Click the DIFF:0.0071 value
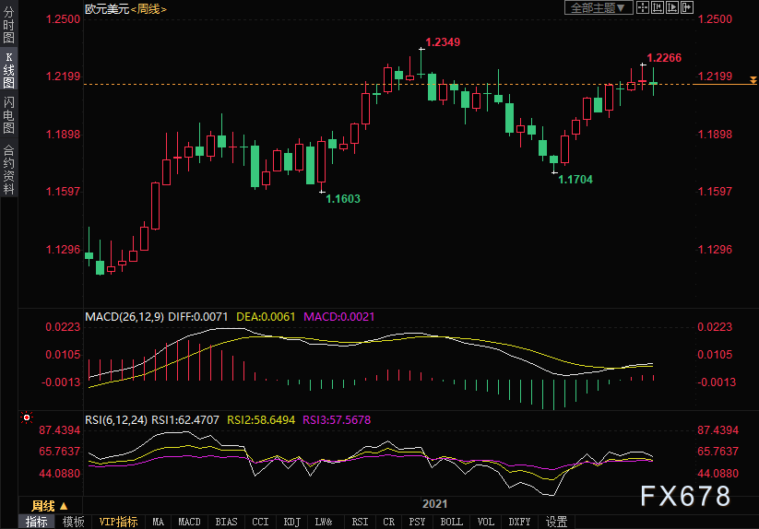This screenshot has width=759, height=529. 198,317
